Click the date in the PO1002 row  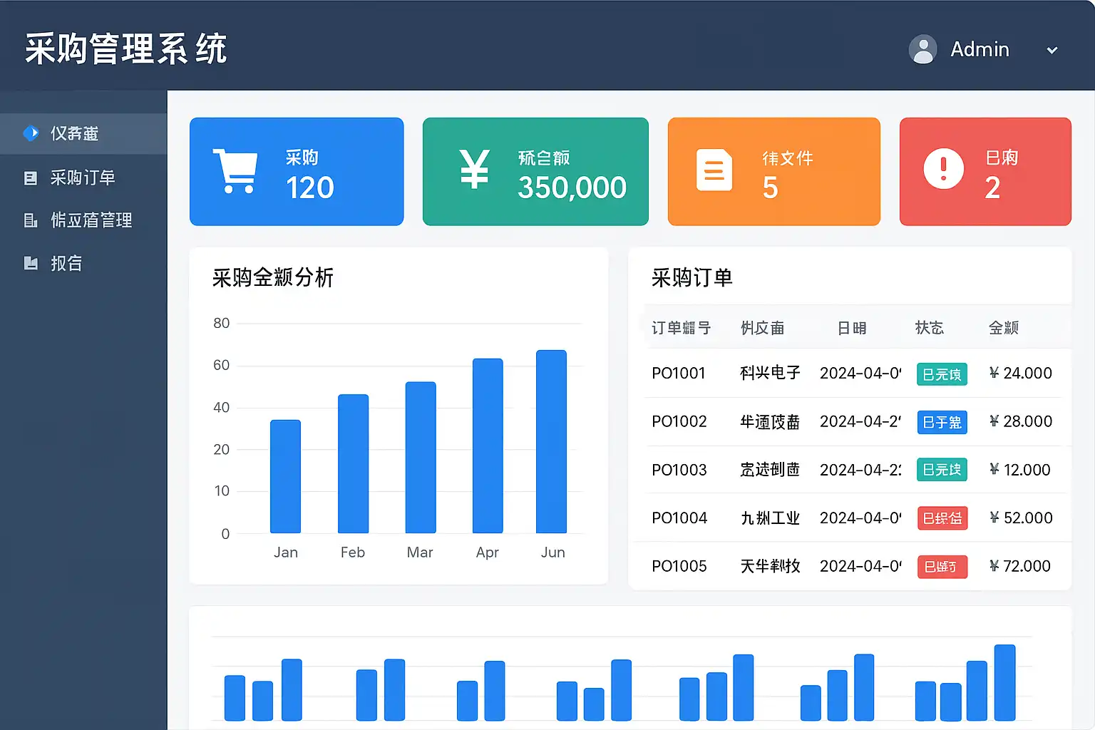860,421
